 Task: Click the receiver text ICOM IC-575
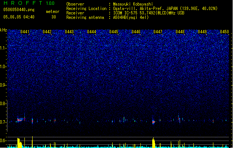(125, 13)
